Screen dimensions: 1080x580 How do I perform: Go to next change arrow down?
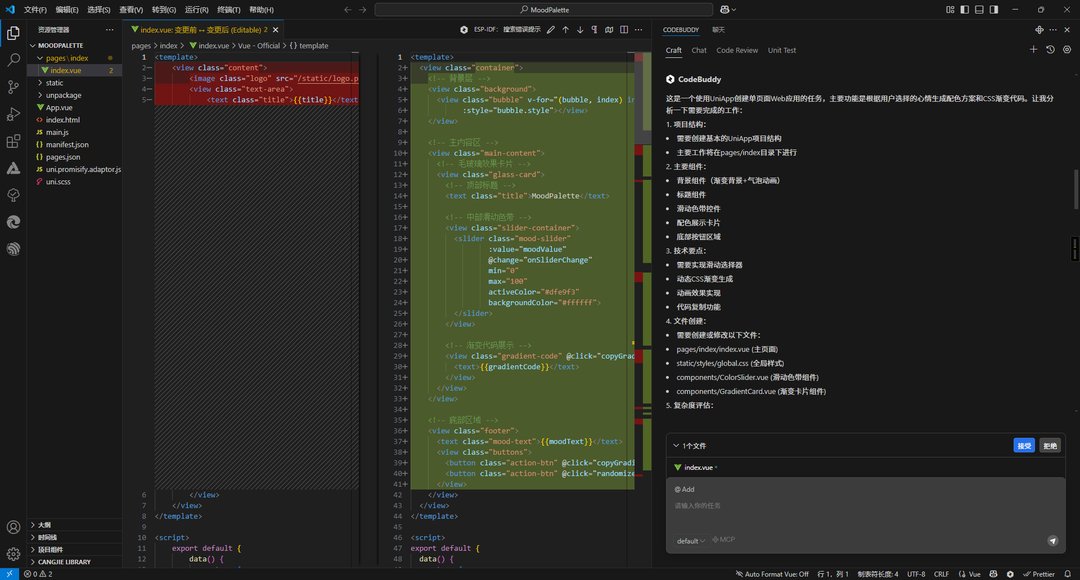[x=580, y=30]
